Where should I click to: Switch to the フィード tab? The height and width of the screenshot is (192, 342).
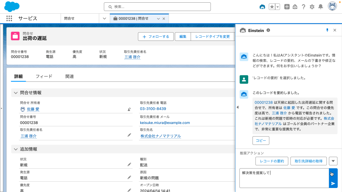44,76
